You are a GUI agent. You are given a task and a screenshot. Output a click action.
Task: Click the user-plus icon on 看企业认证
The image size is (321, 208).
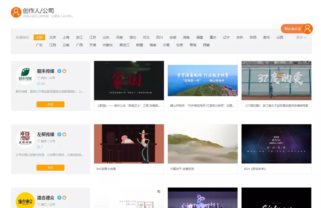click(x=308, y=28)
